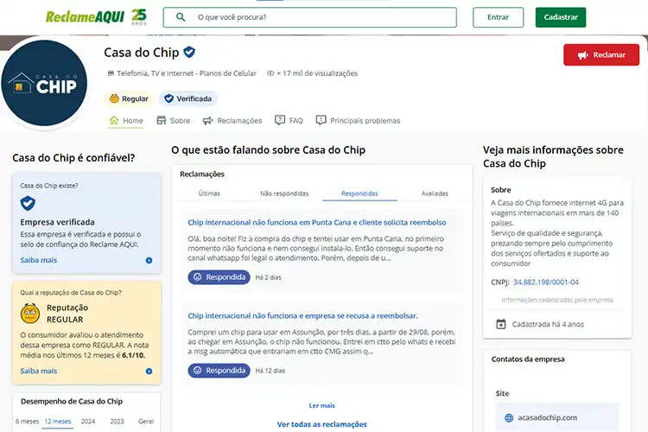This screenshot has width=648, height=432.
Task: Click the smiley icon in first Respondida badge
Action: (x=198, y=277)
